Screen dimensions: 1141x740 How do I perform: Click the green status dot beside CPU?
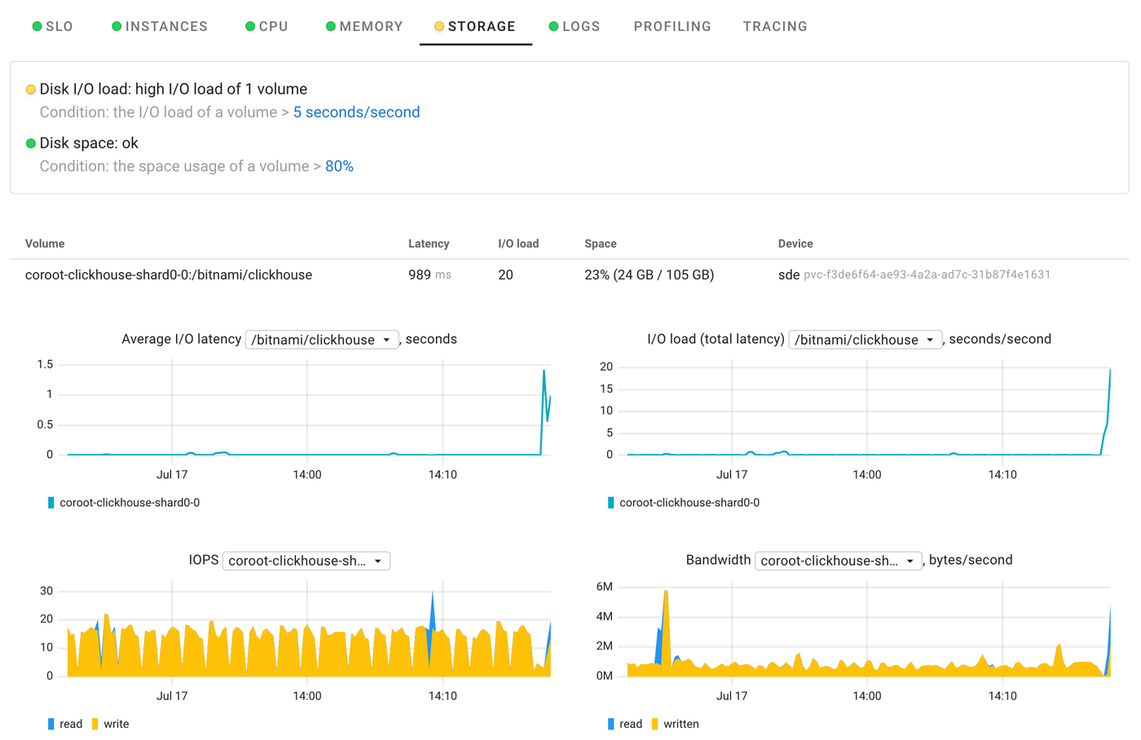click(x=250, y=26)
